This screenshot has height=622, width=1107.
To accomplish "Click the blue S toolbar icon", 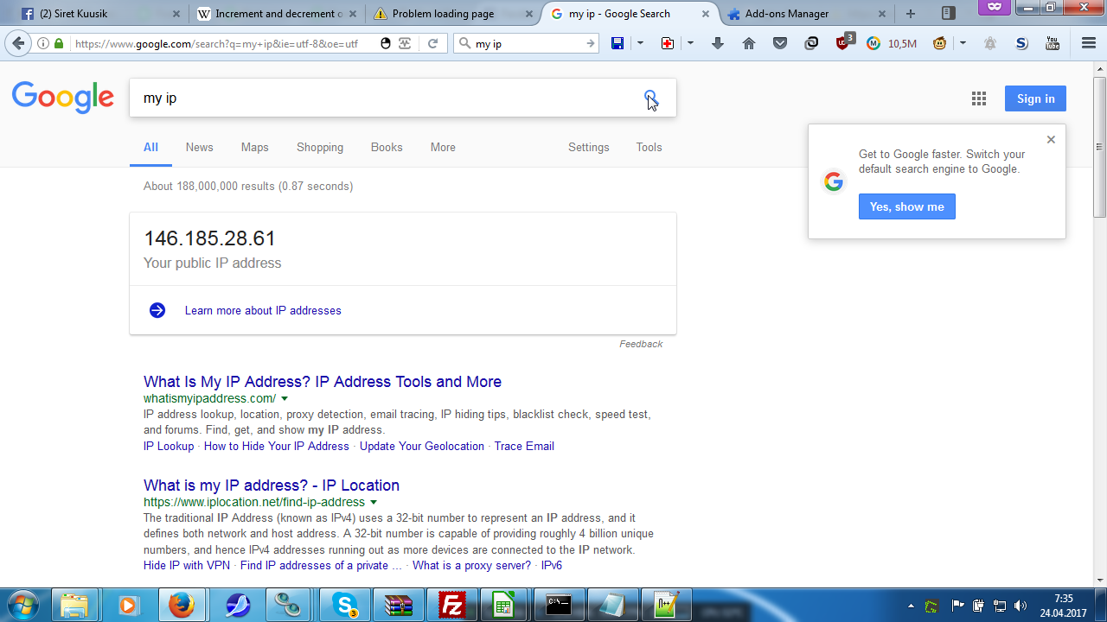I will coord(1021,43).
